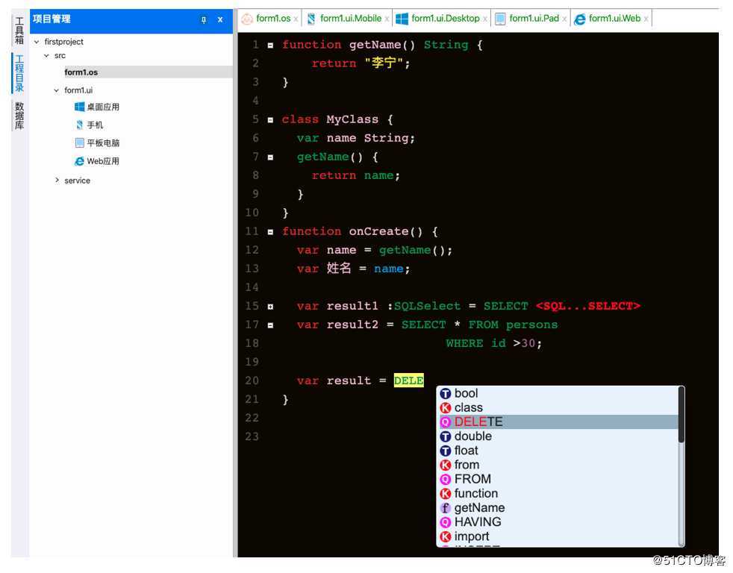Close the 项目管理 panel
Image resolution: width=733 pixels, height=573 pixels.
pyautogui.click(x=220, y=19)
